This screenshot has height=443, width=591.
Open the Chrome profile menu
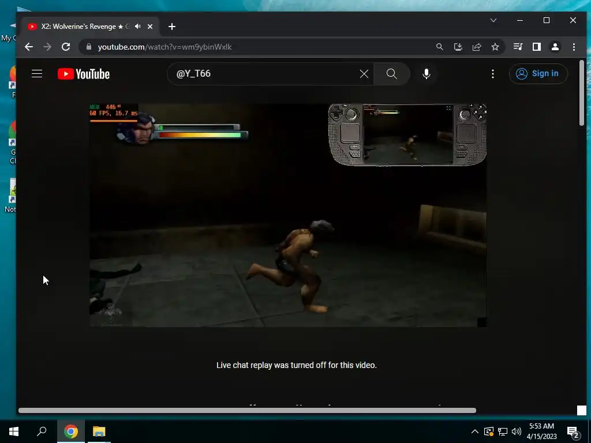pos(555,47)
